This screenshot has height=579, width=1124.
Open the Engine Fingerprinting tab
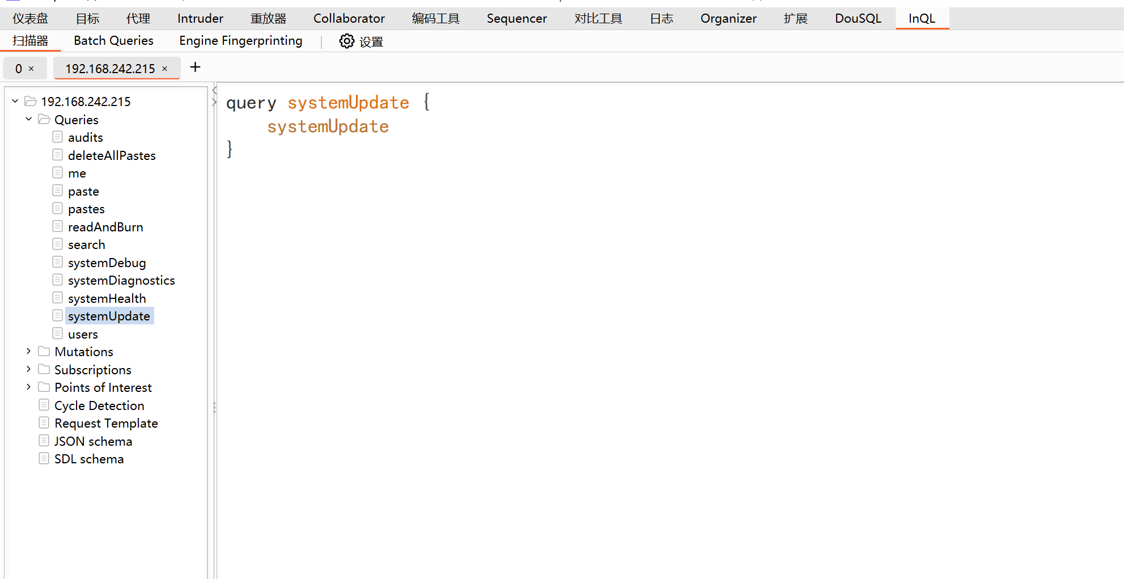pos(240,41)
